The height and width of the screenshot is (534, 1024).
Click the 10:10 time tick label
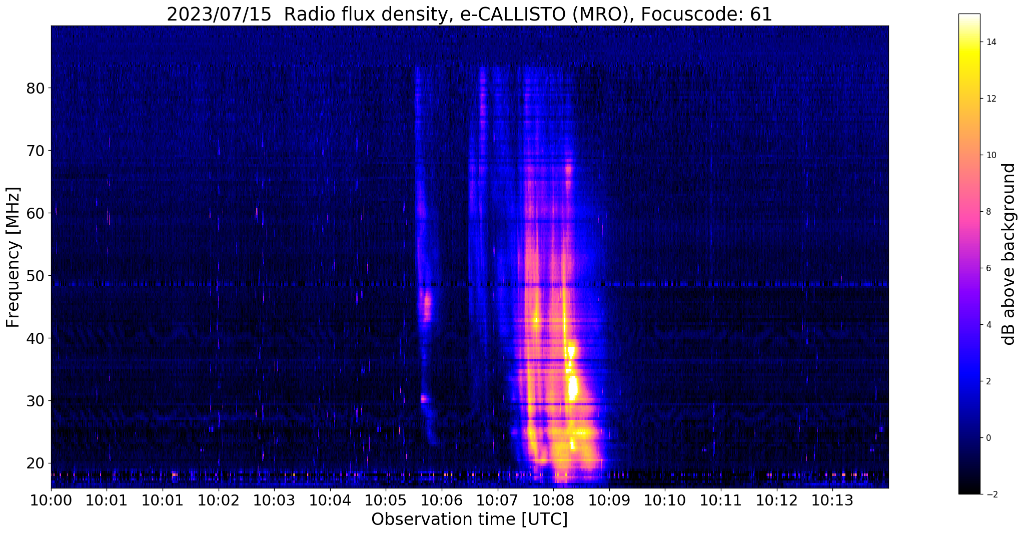pos(665,501)
